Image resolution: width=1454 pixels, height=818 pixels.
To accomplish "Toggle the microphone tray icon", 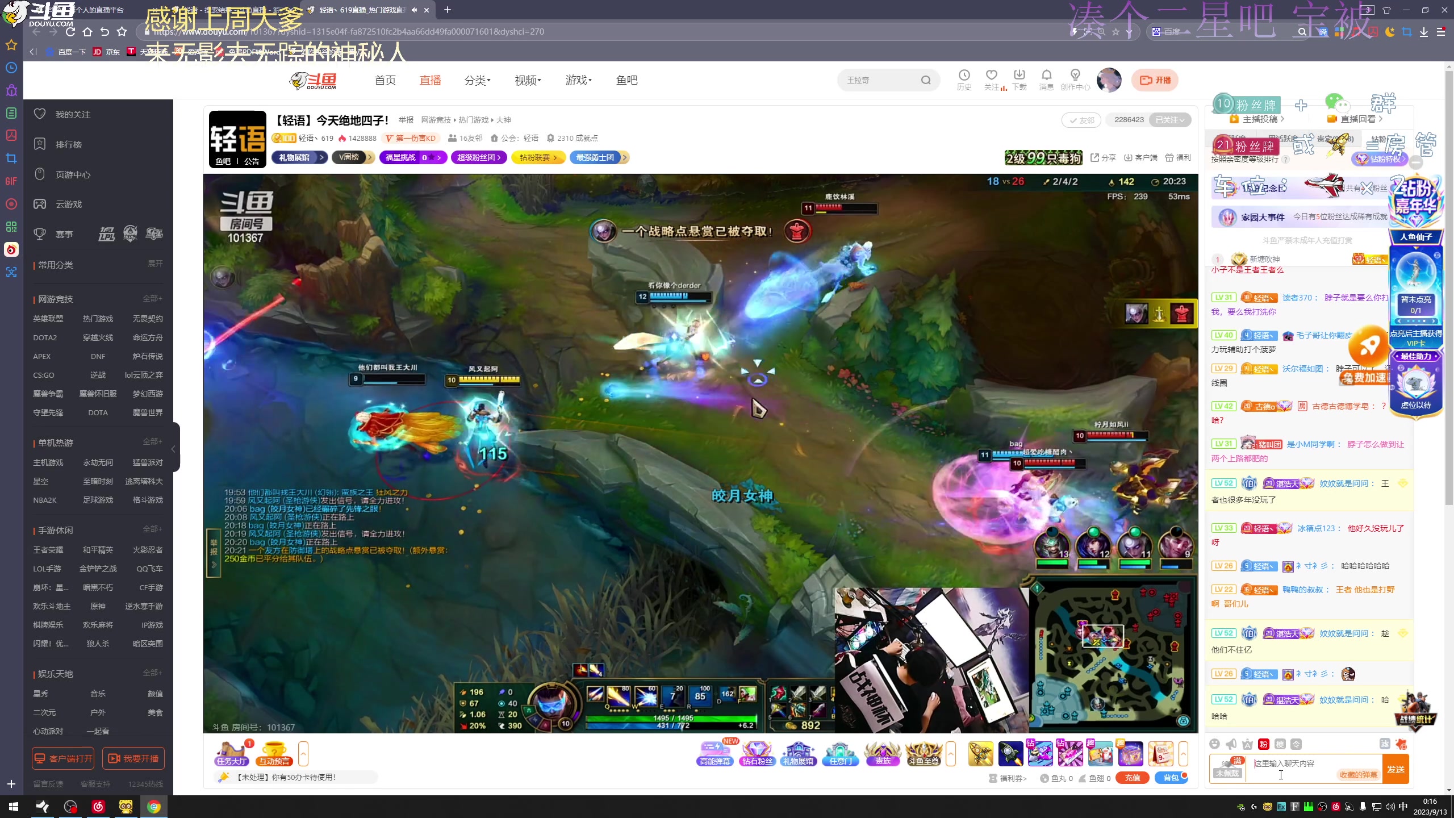I will click(1363, 807).
